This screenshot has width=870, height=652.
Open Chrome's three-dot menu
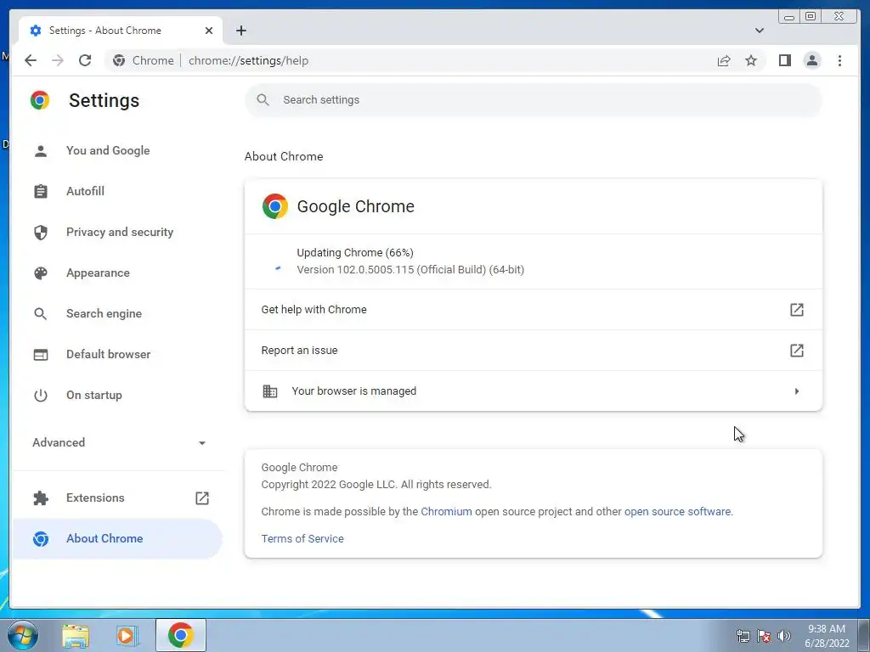pos(839,60)
